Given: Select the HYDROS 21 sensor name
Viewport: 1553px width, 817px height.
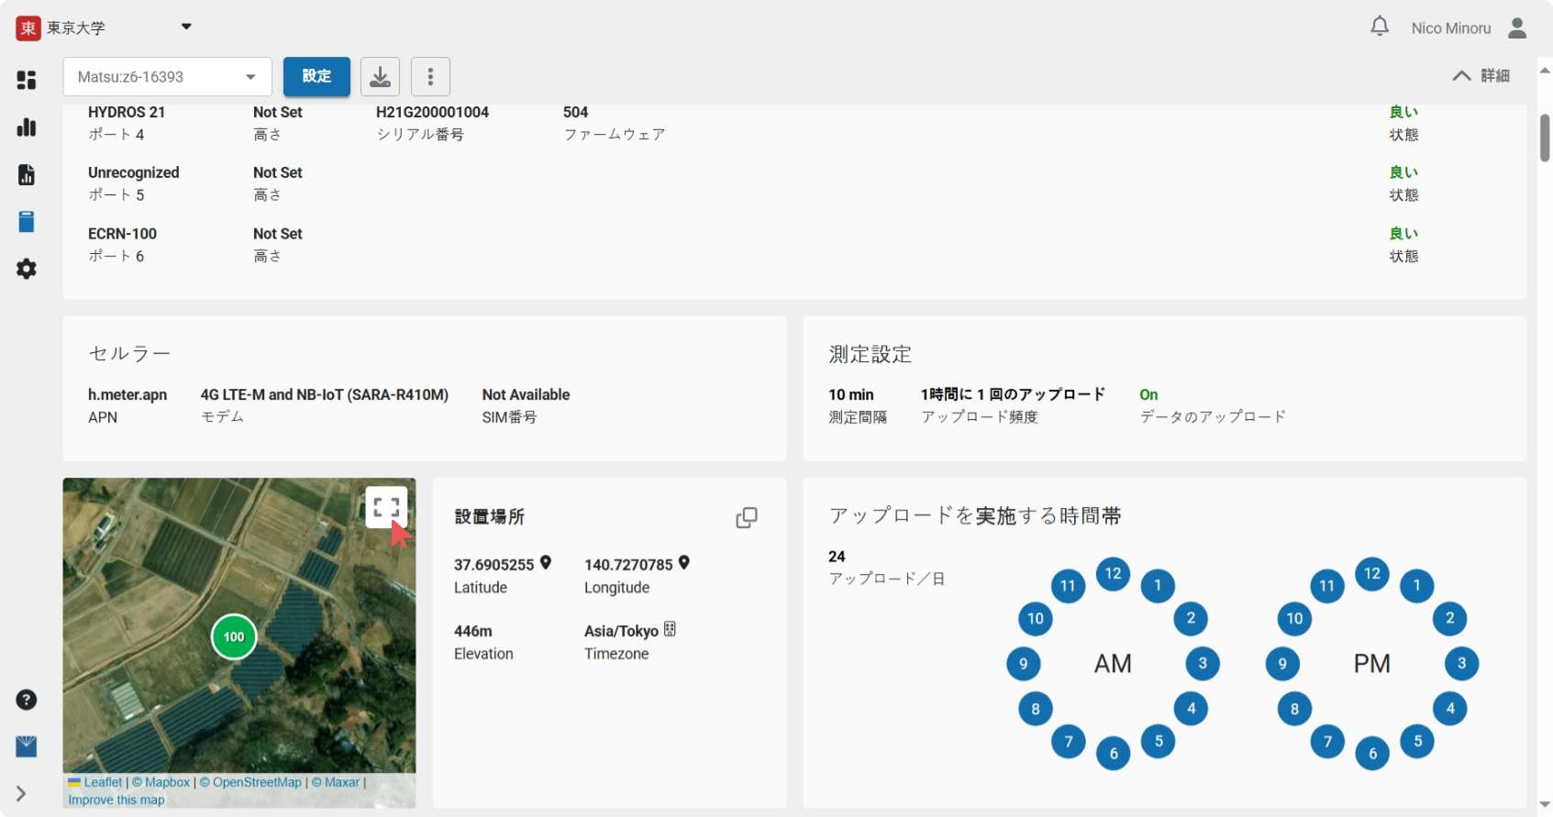Looking at the screenshot, I should coord(127,112).
